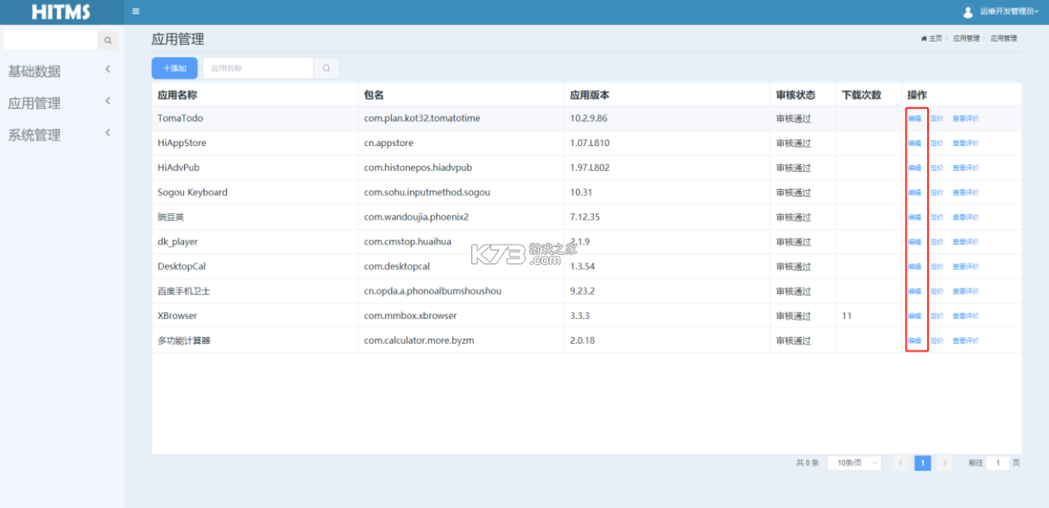This screenshot has width=1049, height=508.
Task: Expand the 应用管理 sidebar menu
Action: click(60, 103)
